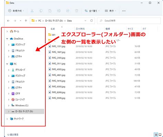Select file IMG_6303.jpg
The height and width of the screenshot is (137, 163).
click(58, 86)
